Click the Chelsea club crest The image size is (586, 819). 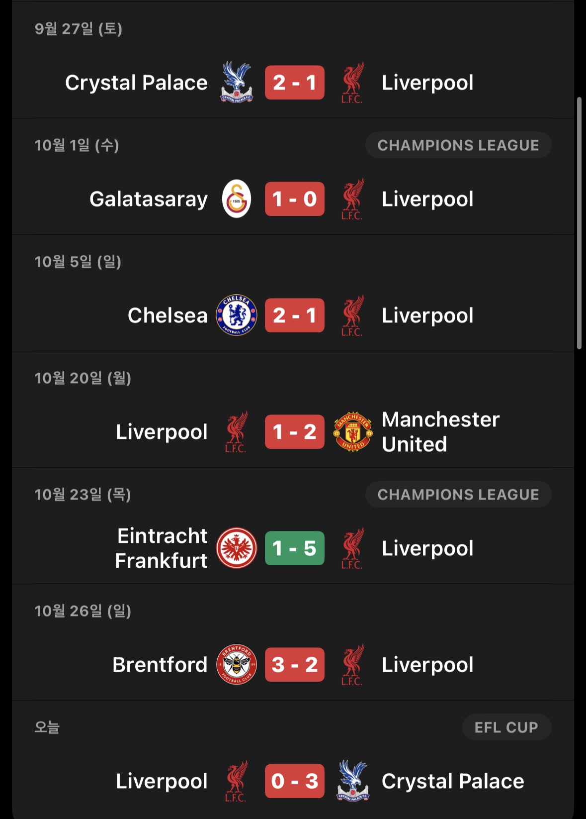click(237, 315)
